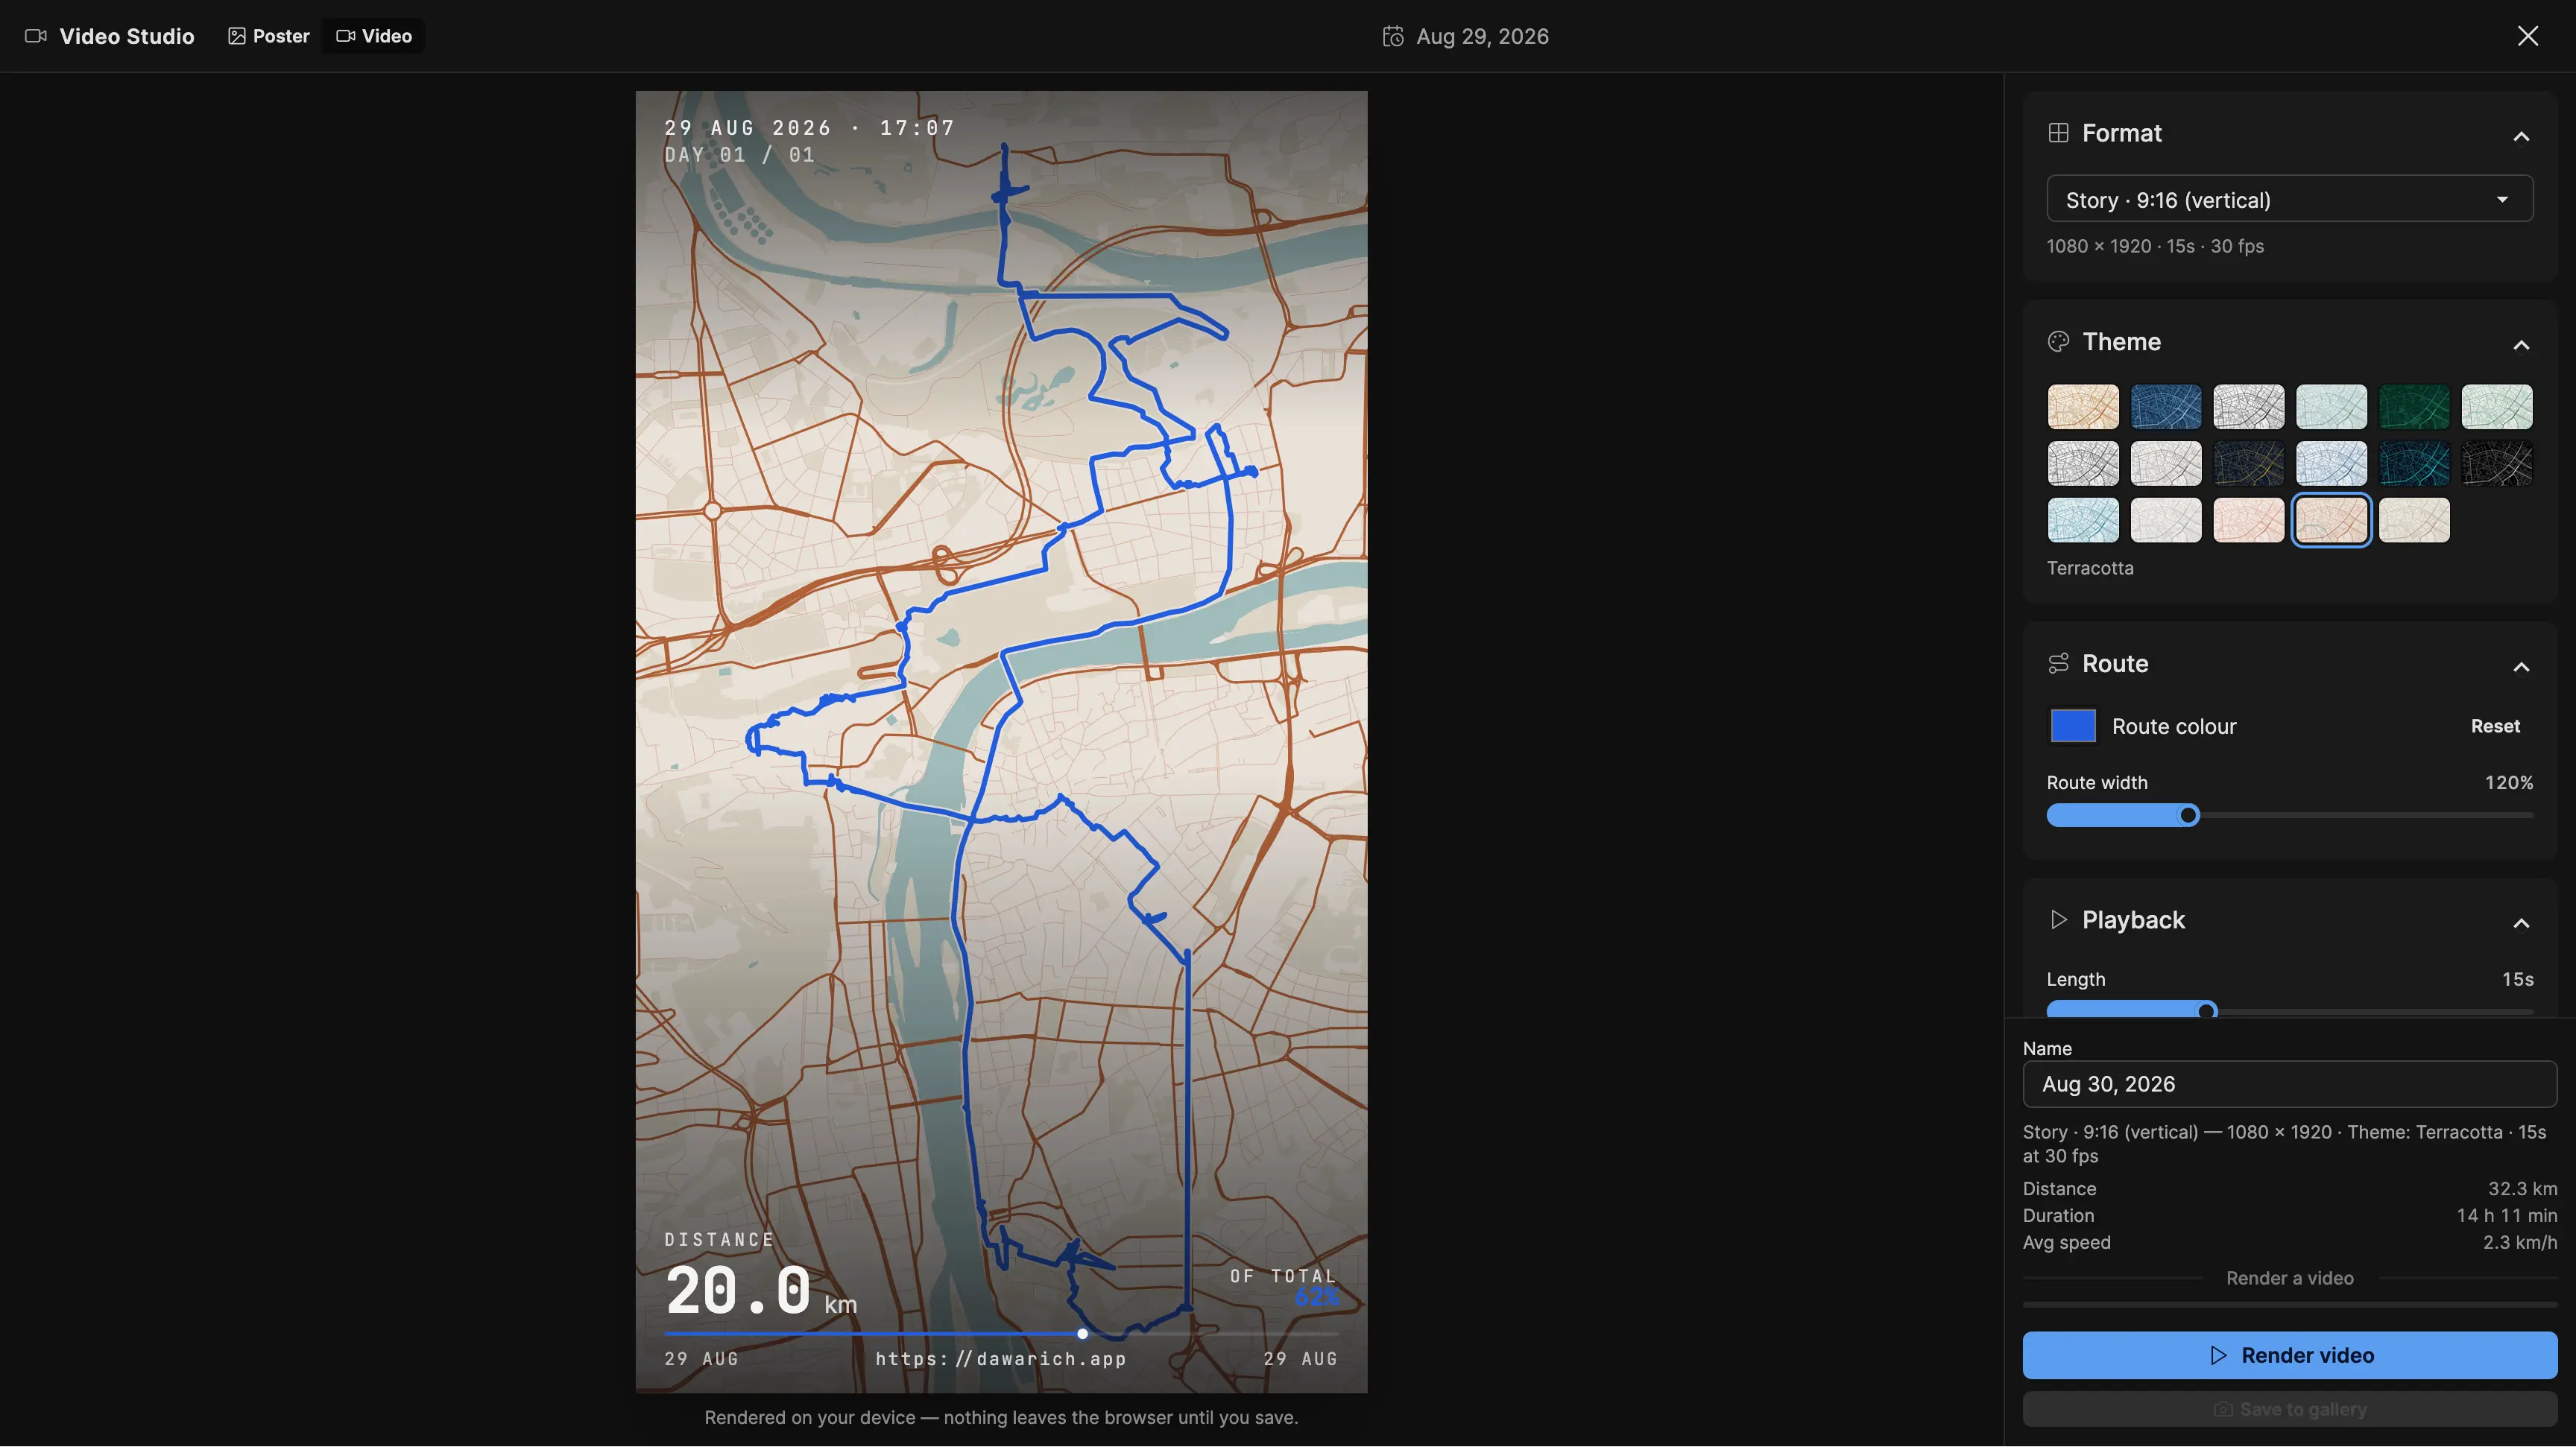The image size is (2576, 1447).
Task: Click the Playback play icon
Action: 2058,919
